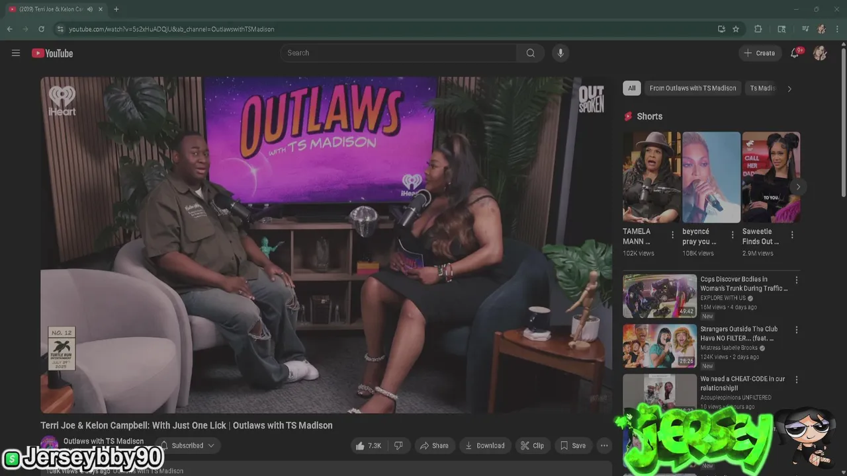Open Cops Discover Bodies video thumbnail

tap(660, 296)
